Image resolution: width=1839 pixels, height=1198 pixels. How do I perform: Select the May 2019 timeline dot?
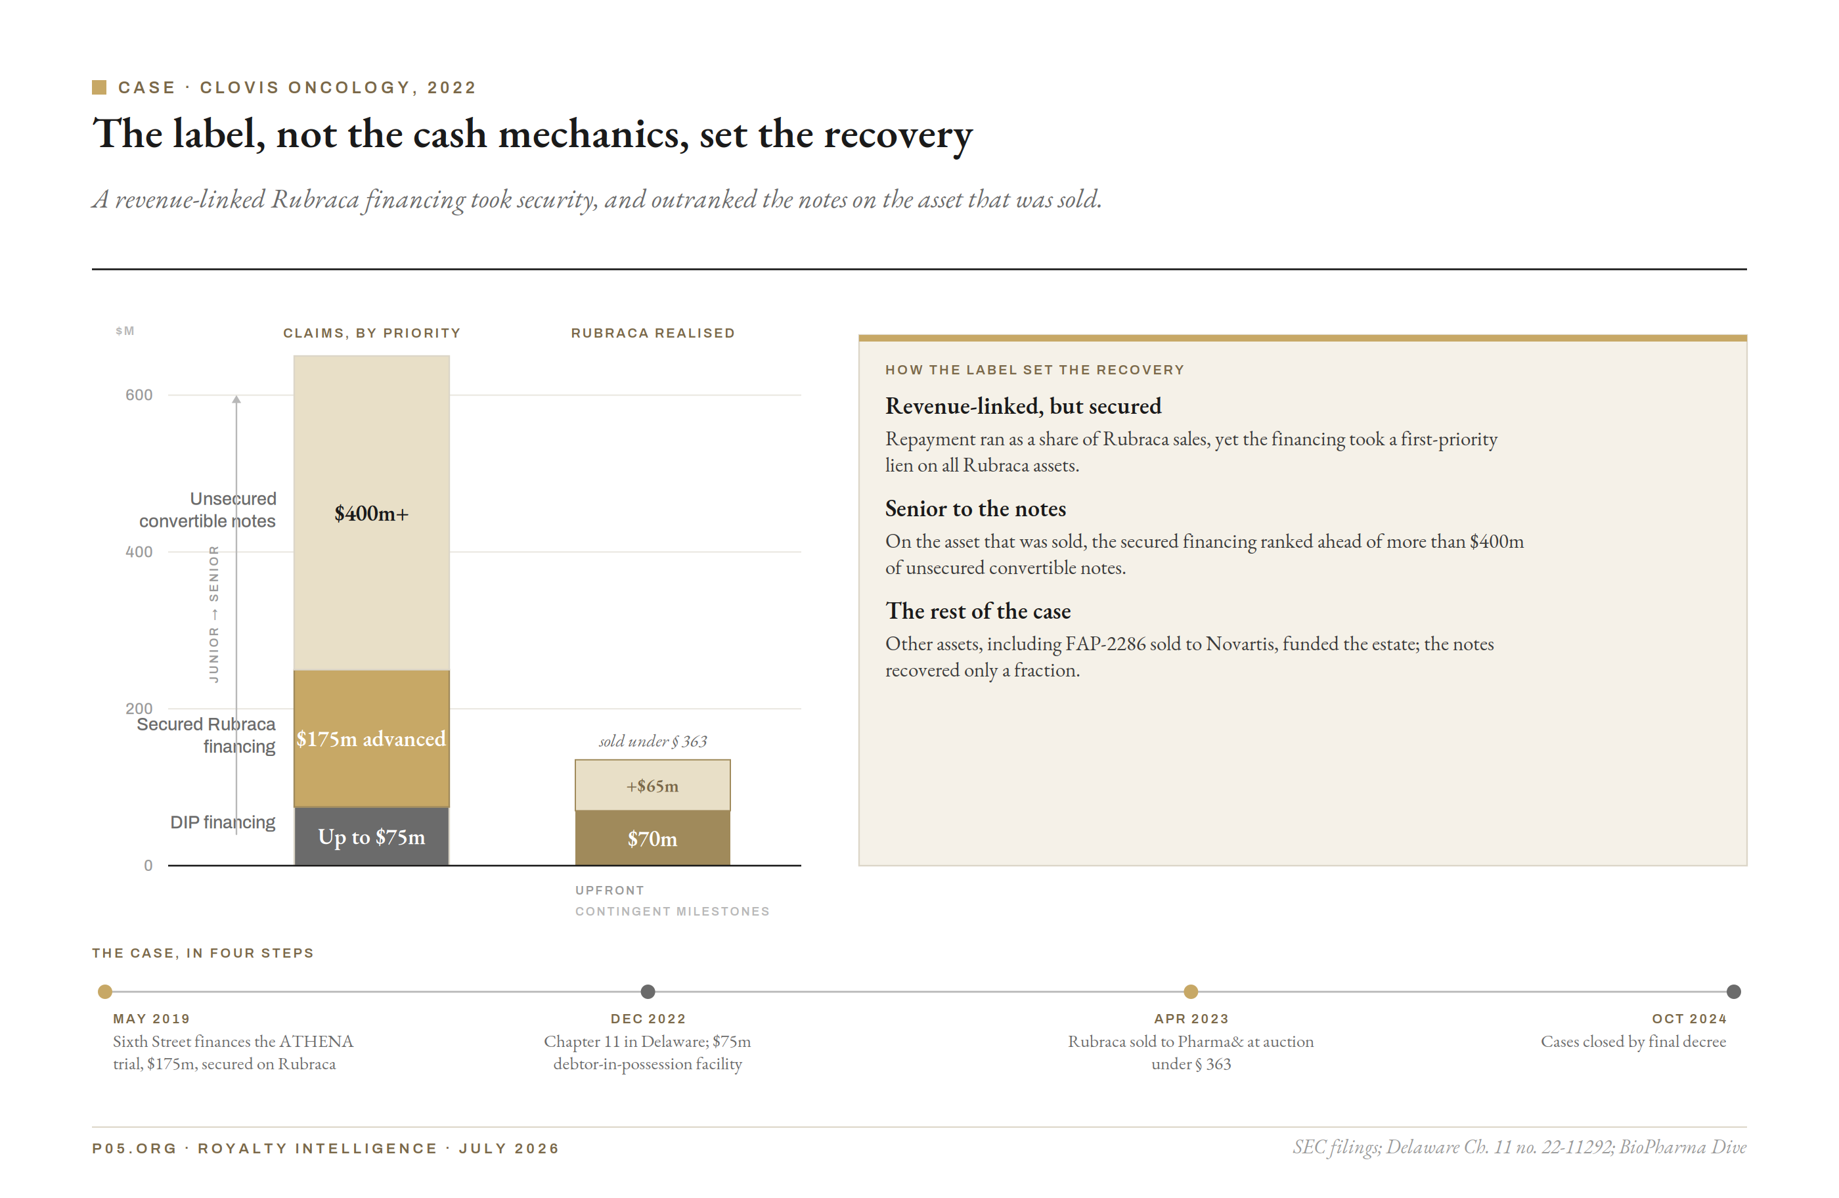tap(106, 992)
